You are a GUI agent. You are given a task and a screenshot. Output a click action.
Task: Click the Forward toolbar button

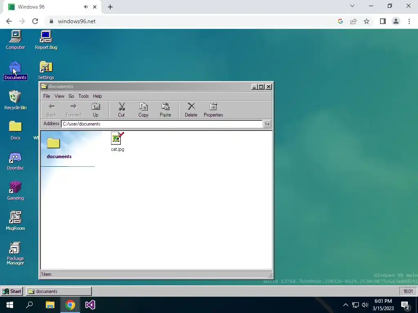click(73, 110)
